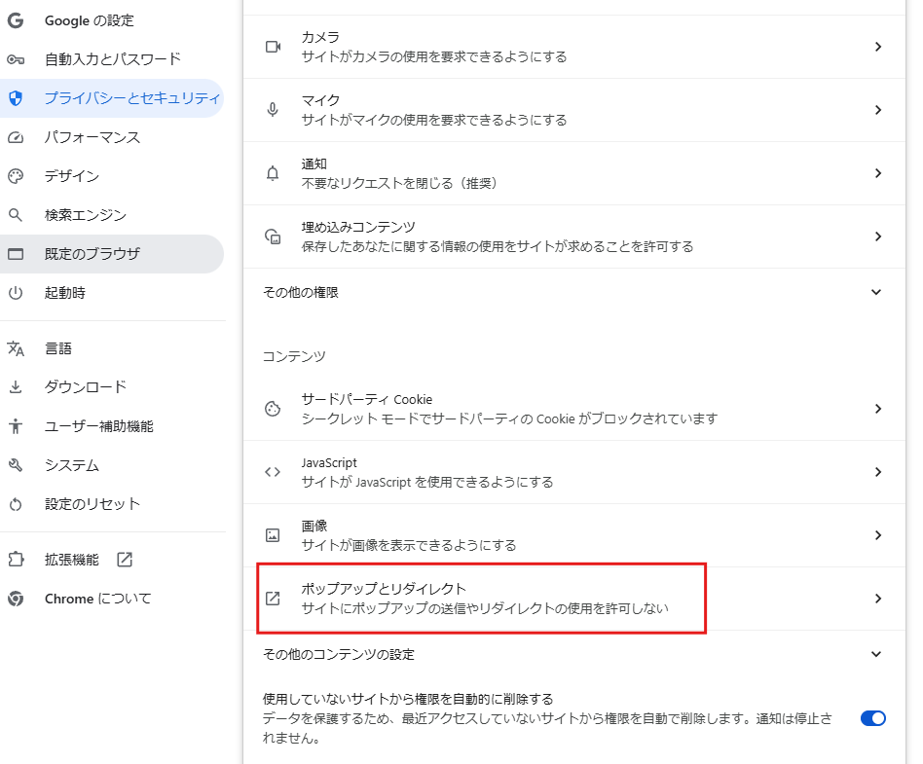Click the accessibility figure icon
Image resolution: width=923 pixels, height=764 pixels.
coord(16,426)
